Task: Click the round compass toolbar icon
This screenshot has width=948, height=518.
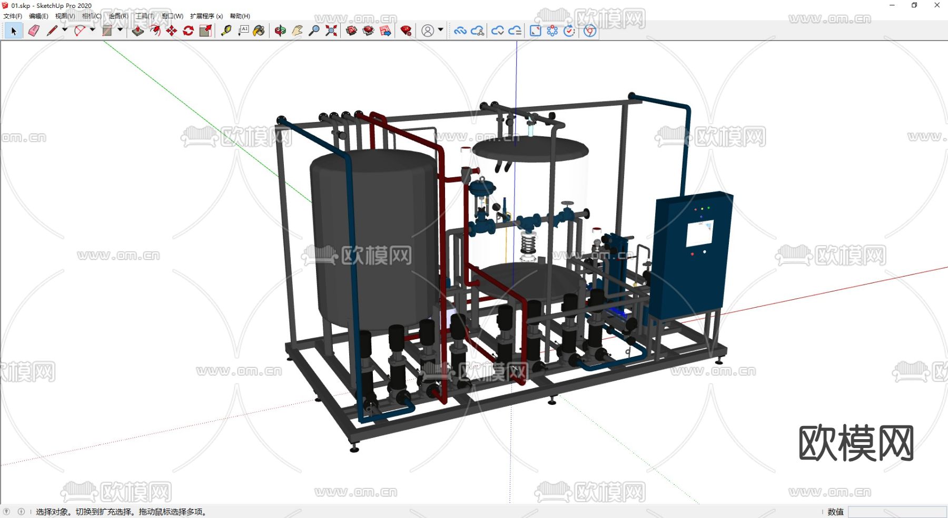Action: coord(590,31)
